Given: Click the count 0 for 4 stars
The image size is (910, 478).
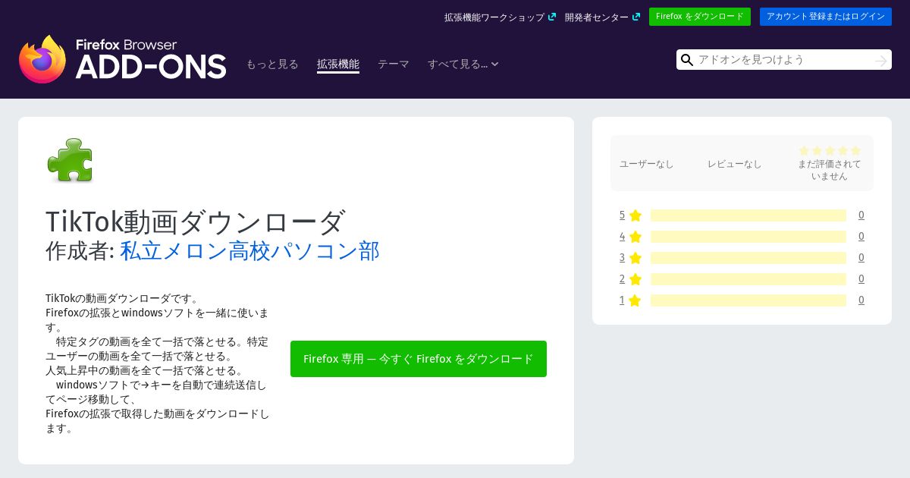Looking at the screenshot, I should click(x=861, y=237).
